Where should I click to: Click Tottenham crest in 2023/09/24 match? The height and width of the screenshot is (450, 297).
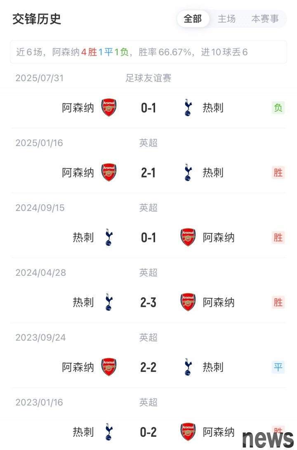click(x=188, y=367)
